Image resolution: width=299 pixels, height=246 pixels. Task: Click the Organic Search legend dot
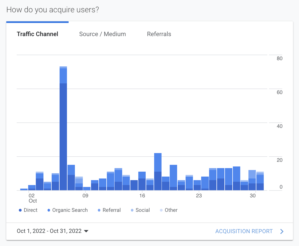49,210
